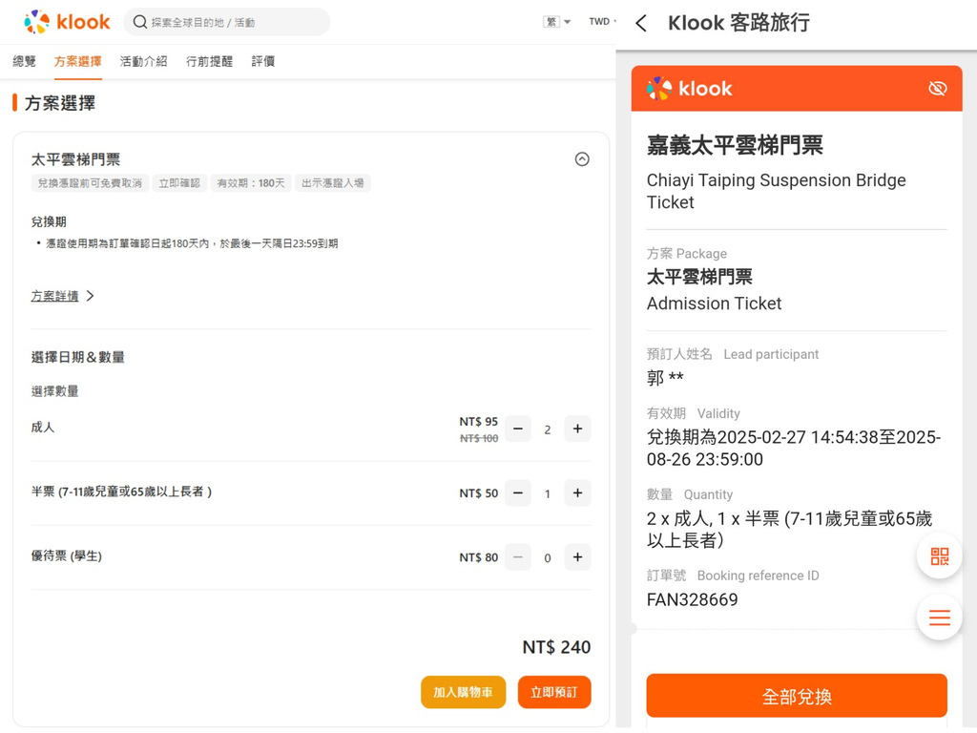Increase the 半票 ticket quantity
Viewport: 977px width, 733px height.
(577, 493)
